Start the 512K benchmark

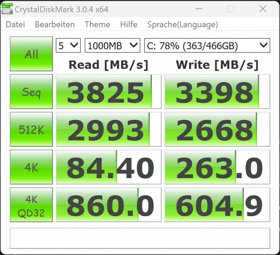(x=31, y=129)
